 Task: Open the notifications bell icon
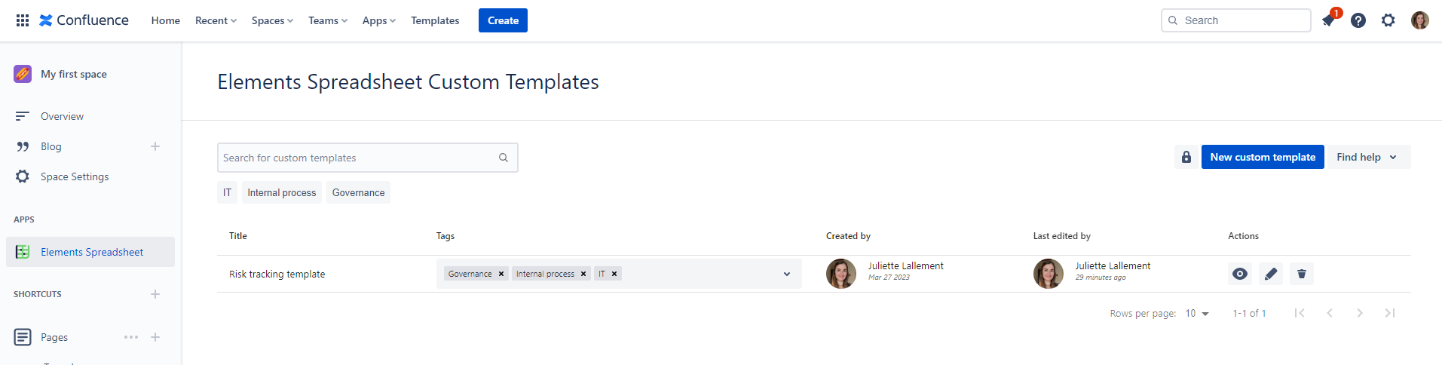click(x=1328, y=20)
